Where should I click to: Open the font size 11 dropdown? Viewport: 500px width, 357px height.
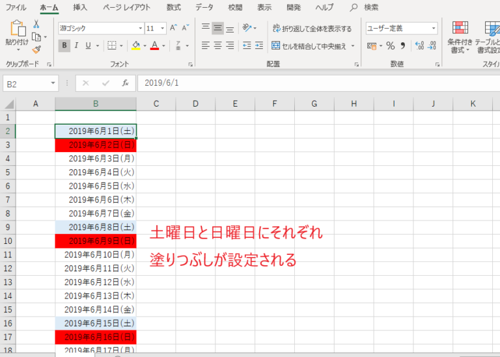coord(162,29)
